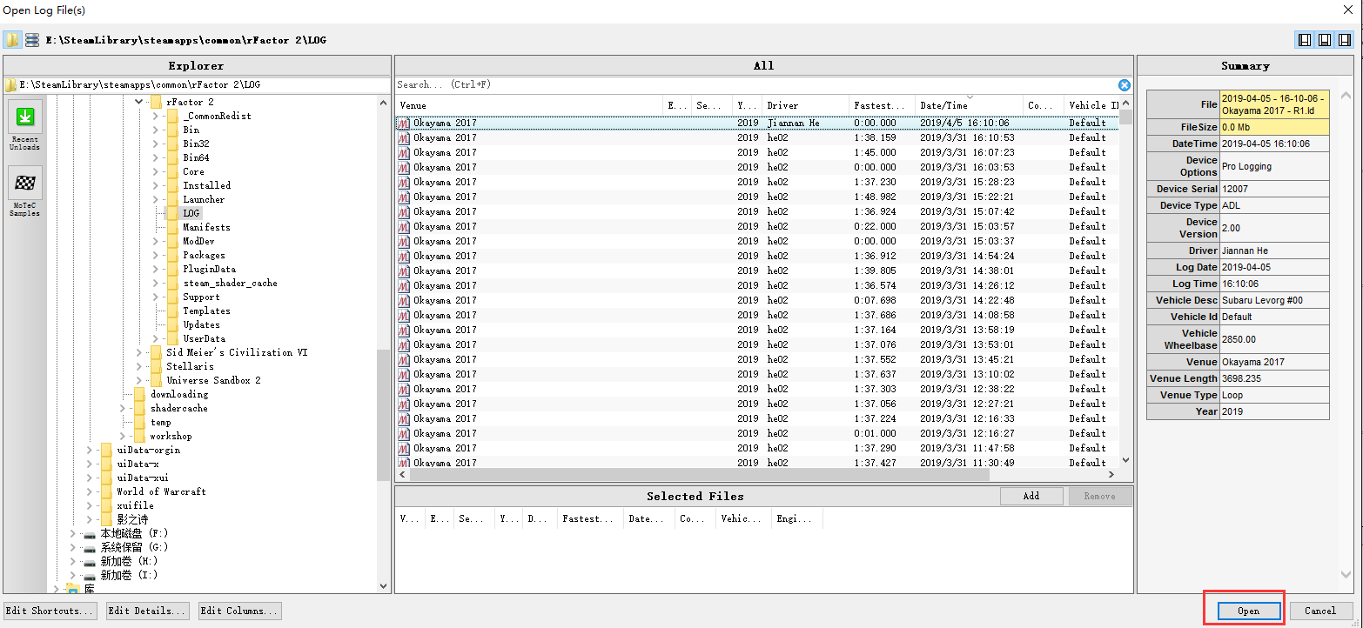Click the Search (Ctrl+F) field

click(x=755, y=85)
